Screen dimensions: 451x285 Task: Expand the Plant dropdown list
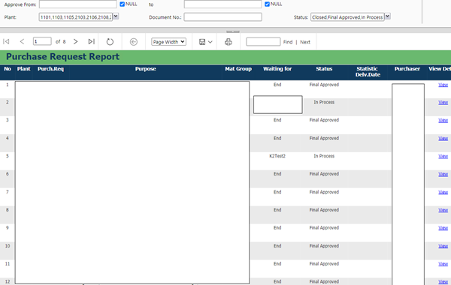pos(116,16)
